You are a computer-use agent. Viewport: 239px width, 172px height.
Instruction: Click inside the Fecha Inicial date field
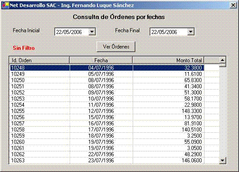(x=71, y=32)
